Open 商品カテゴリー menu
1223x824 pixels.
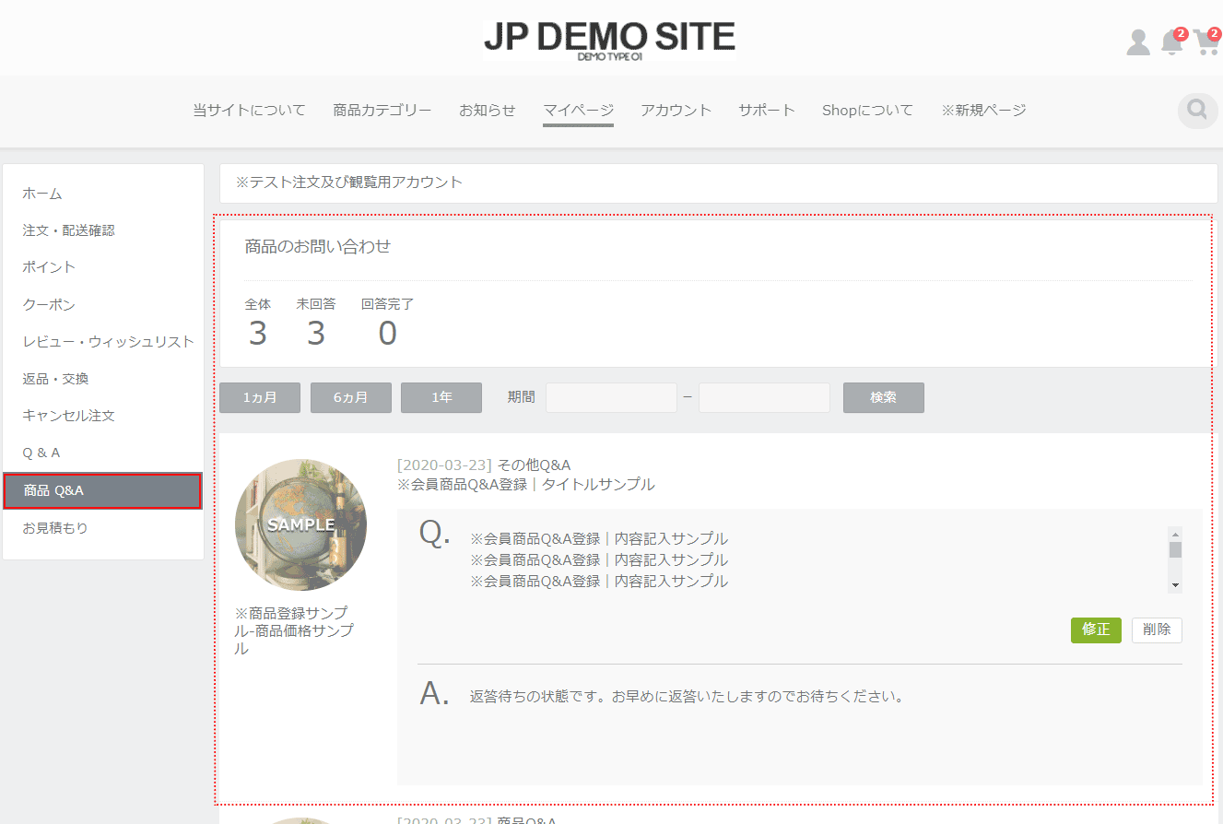[382, 110]
